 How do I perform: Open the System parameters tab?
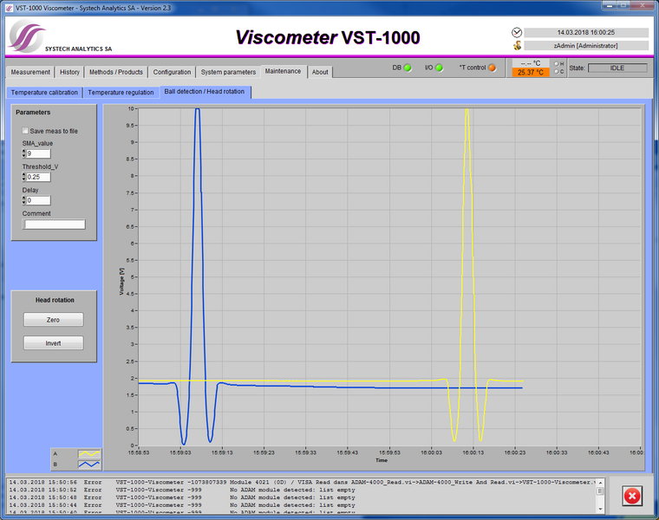[x=228, y=72]
